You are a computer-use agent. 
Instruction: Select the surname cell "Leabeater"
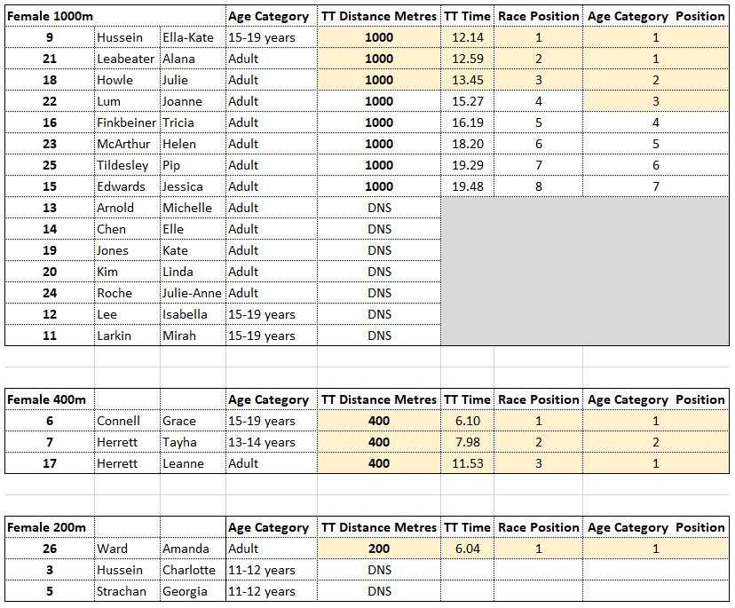tap(126, 59)
